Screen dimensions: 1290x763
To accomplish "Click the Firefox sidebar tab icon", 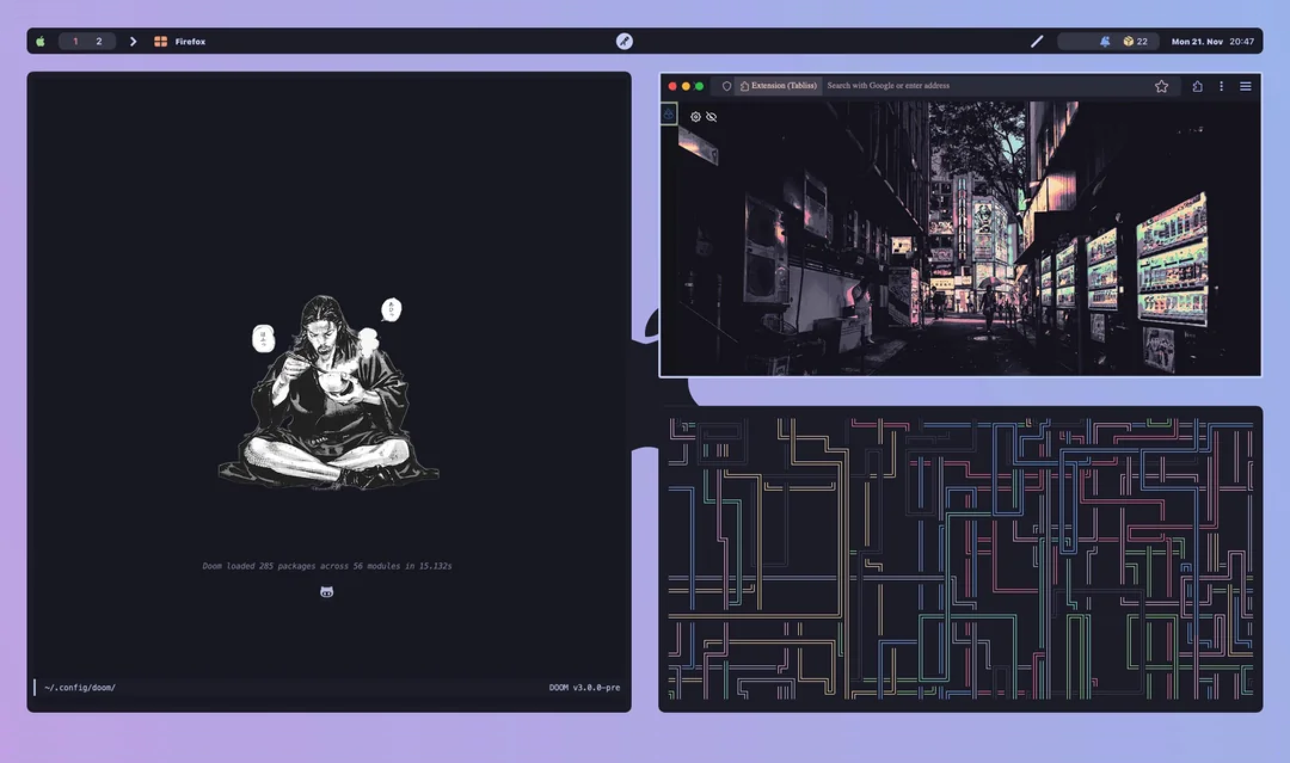I will pos(668,113).
